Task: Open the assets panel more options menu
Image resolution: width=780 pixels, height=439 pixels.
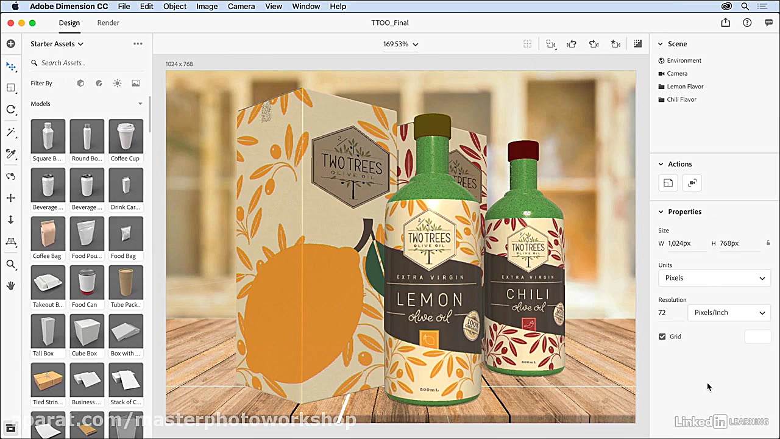Action: [x=138, y=44]
